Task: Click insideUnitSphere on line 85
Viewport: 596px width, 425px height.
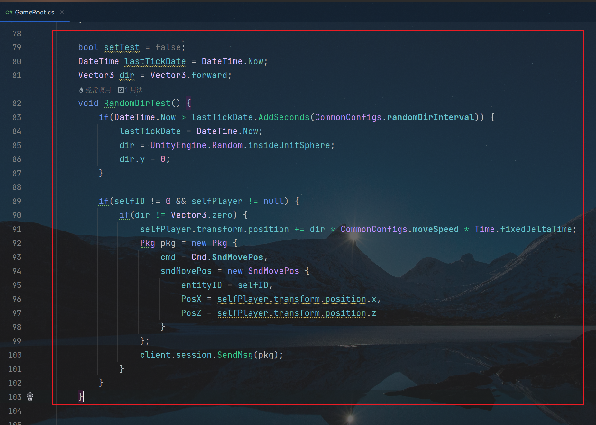Action: pyautogui.click(x=289, y=145)
